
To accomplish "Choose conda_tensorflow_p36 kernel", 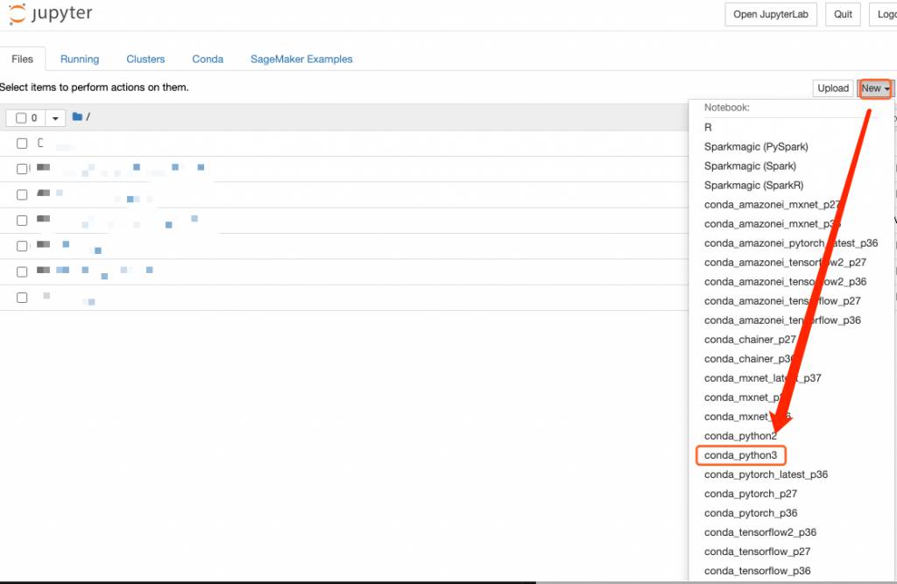I will pyautogui.click(x=757, y=571).
